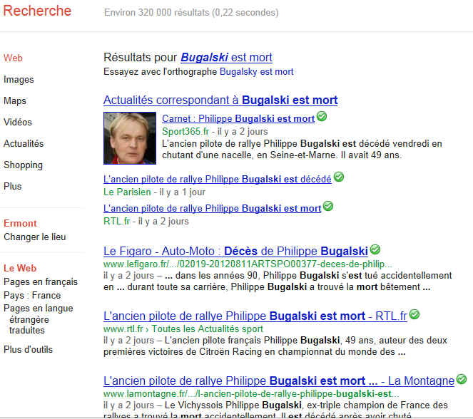Switch to Images search category
This screenshot has height=419, width=473.
(x=19, y=80)
